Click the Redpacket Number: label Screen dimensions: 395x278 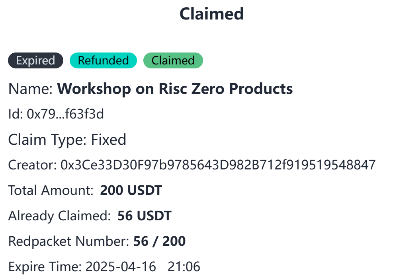point(69,241)
